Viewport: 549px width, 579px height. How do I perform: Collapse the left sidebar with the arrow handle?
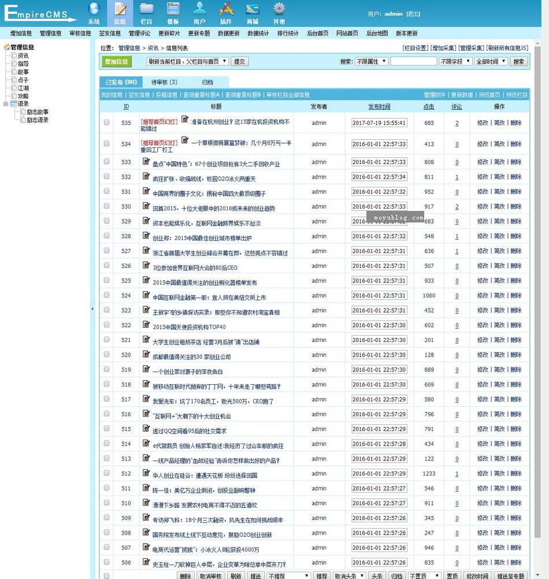92,309
